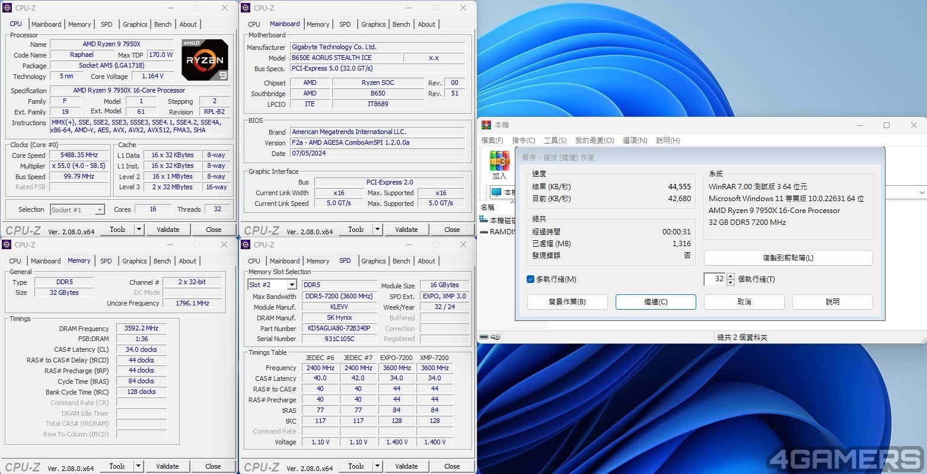Click the Max Bandwidth DDR5-7200 (3600 MHz) field
This screenshot has height=474, width=927.
[x=339, y=296]
